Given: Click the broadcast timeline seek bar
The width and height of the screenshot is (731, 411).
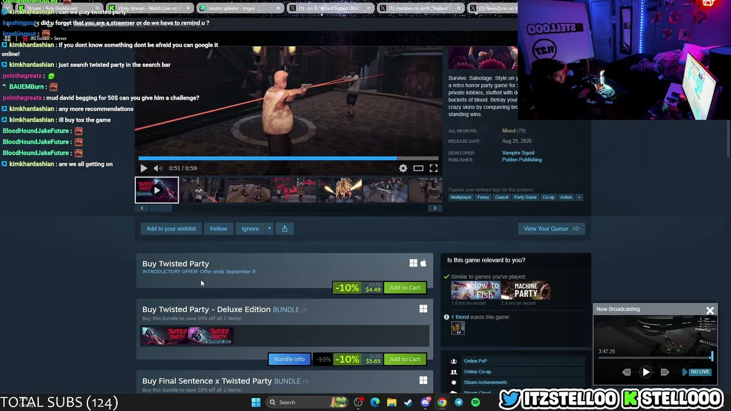Looking at the screenshot, I should [x=655, y=358].
